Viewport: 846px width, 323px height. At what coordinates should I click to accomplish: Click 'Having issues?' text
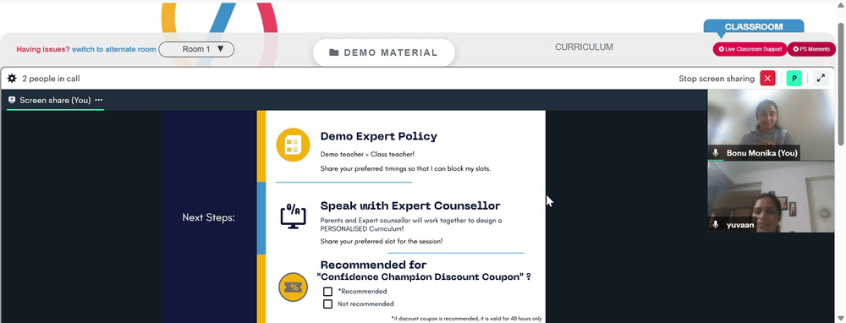pos(43,49)
